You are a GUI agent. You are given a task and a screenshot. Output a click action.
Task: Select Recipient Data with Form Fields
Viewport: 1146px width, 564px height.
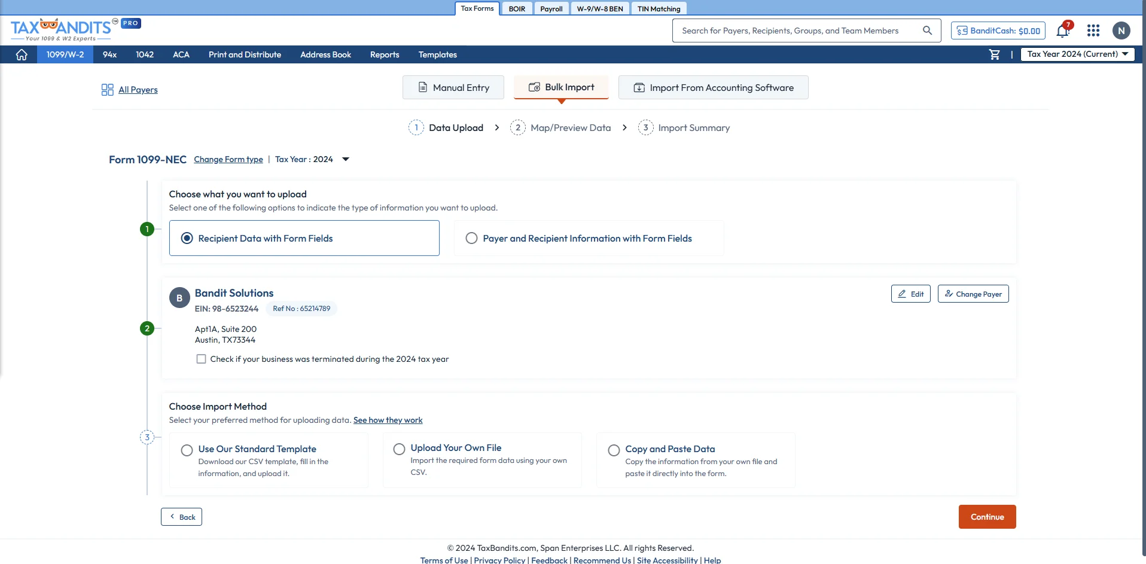[304, 238]
